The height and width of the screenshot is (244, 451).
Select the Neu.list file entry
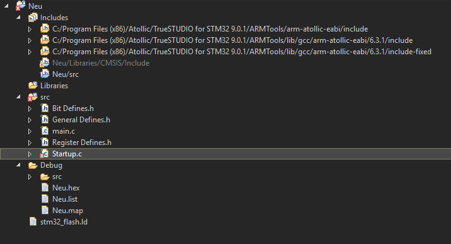pos(65,199)
